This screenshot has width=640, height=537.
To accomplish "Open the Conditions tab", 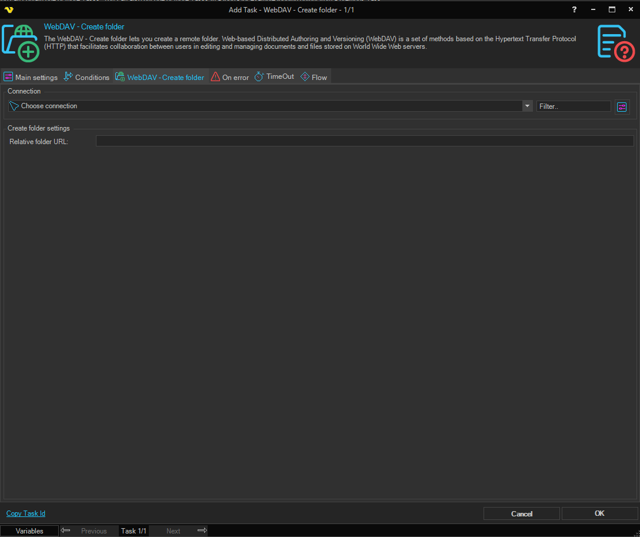I will [x=86, y=77].
